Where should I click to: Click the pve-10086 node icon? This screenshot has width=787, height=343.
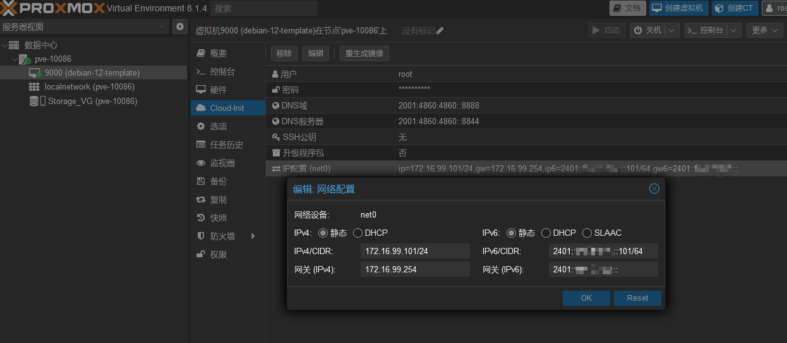(x=25, y=59)
